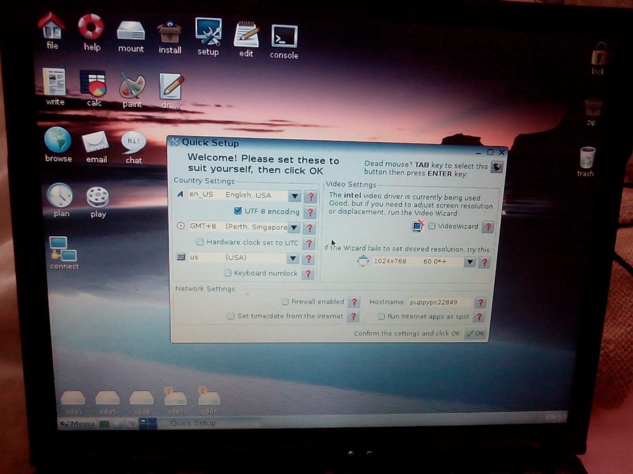
Task: Click help icon beside Keyboard numlock
Action: click(x=308, y=273)
